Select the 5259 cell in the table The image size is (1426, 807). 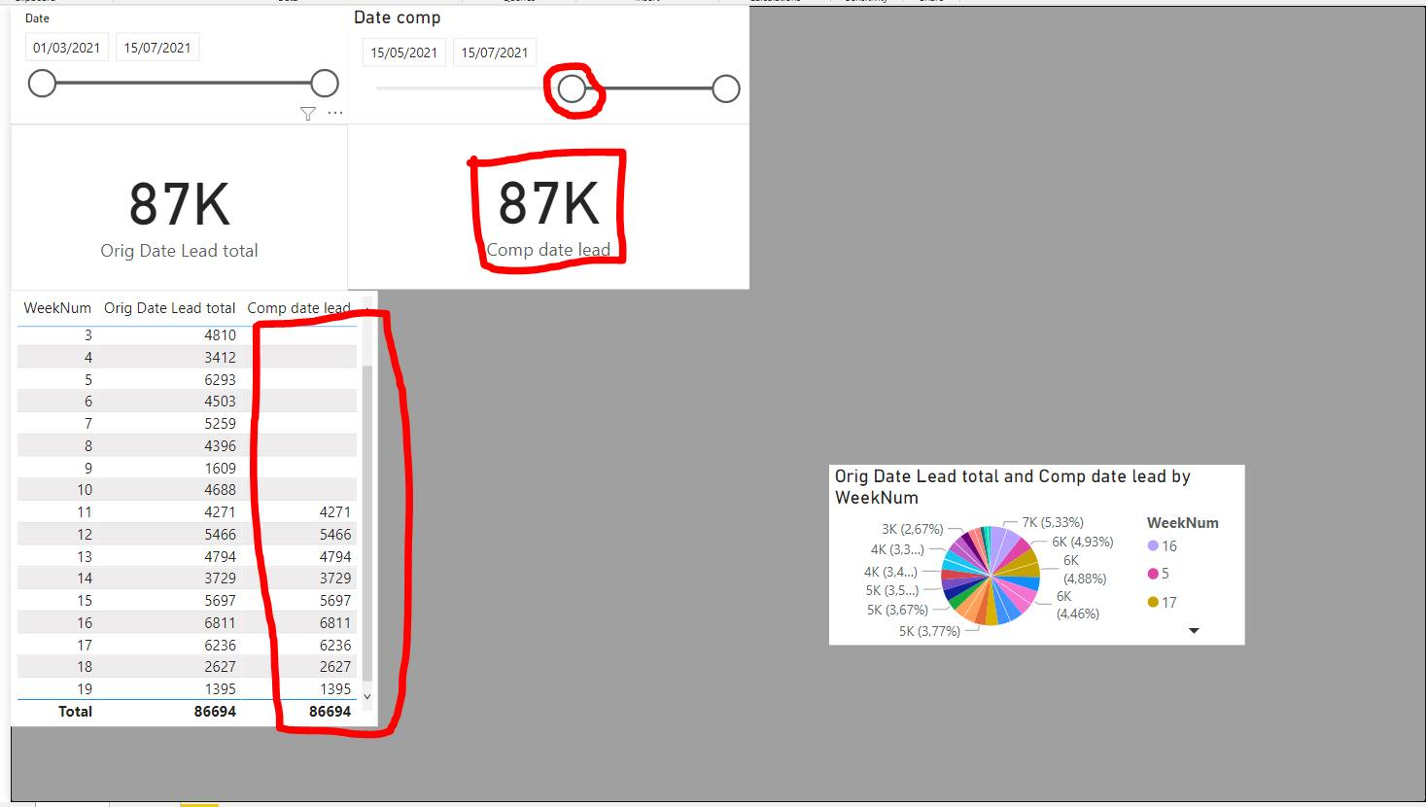tap(220, 424)
